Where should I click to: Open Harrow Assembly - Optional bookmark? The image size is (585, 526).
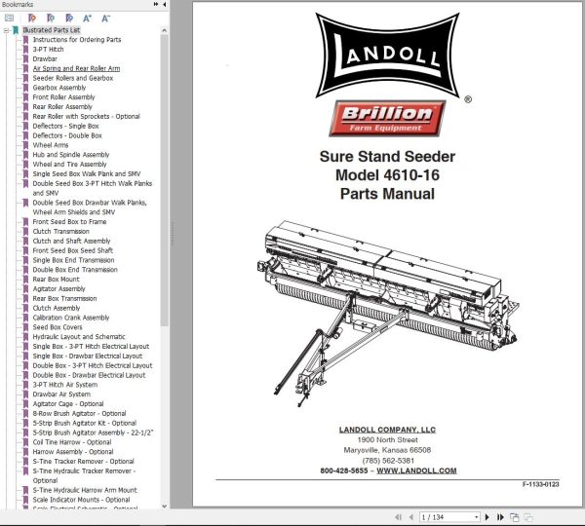73,452
